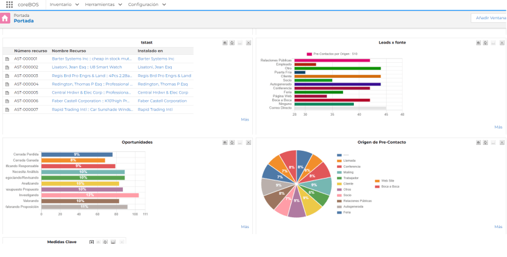Open Barter Systems Inc installed-in link
This screenshot has height=257, width=507.
(x=155, y=59)
